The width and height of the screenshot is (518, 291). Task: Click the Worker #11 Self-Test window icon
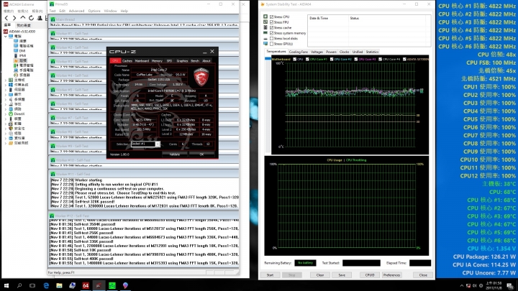[x=53, y=174]
